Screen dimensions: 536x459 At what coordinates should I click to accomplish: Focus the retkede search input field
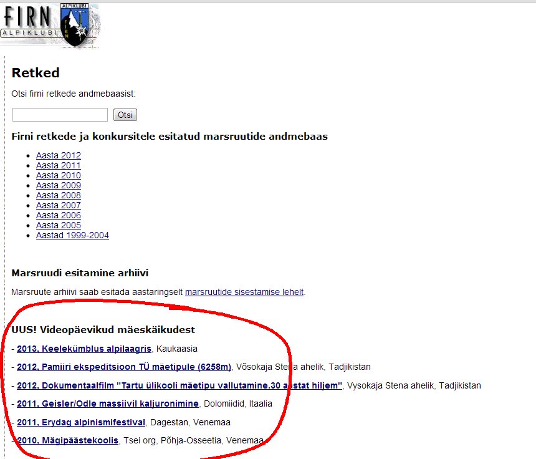click(x=60, y=115)
